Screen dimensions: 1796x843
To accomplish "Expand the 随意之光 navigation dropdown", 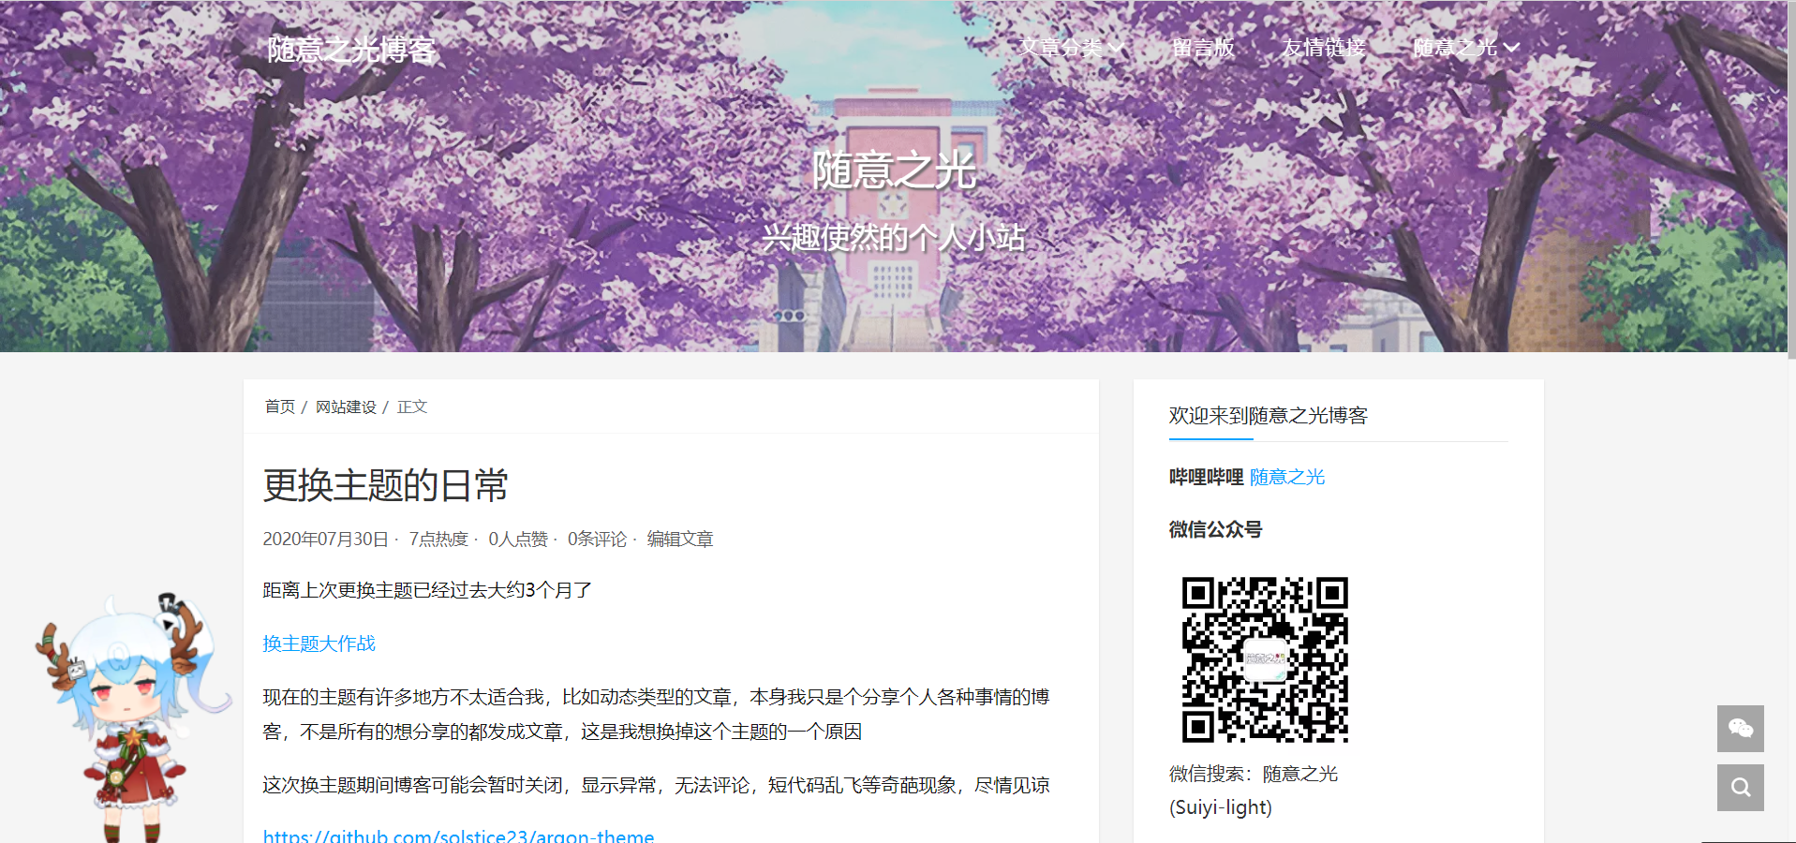I will pos(1465,48).
